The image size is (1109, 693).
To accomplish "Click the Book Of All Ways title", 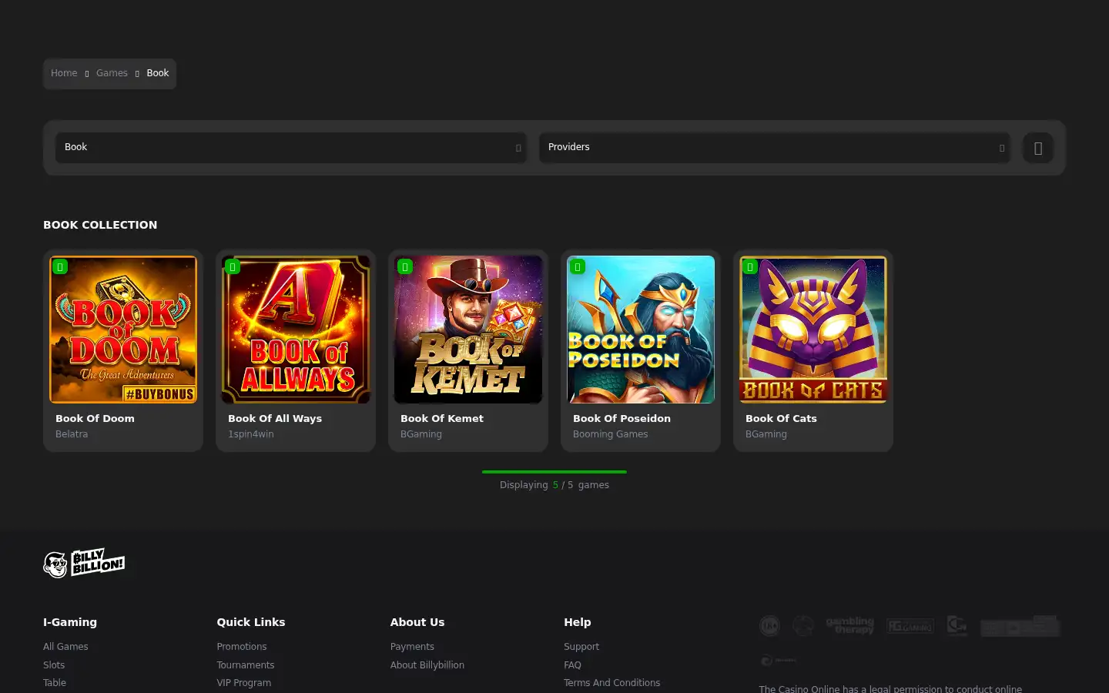I will click(x=275, y=419).
